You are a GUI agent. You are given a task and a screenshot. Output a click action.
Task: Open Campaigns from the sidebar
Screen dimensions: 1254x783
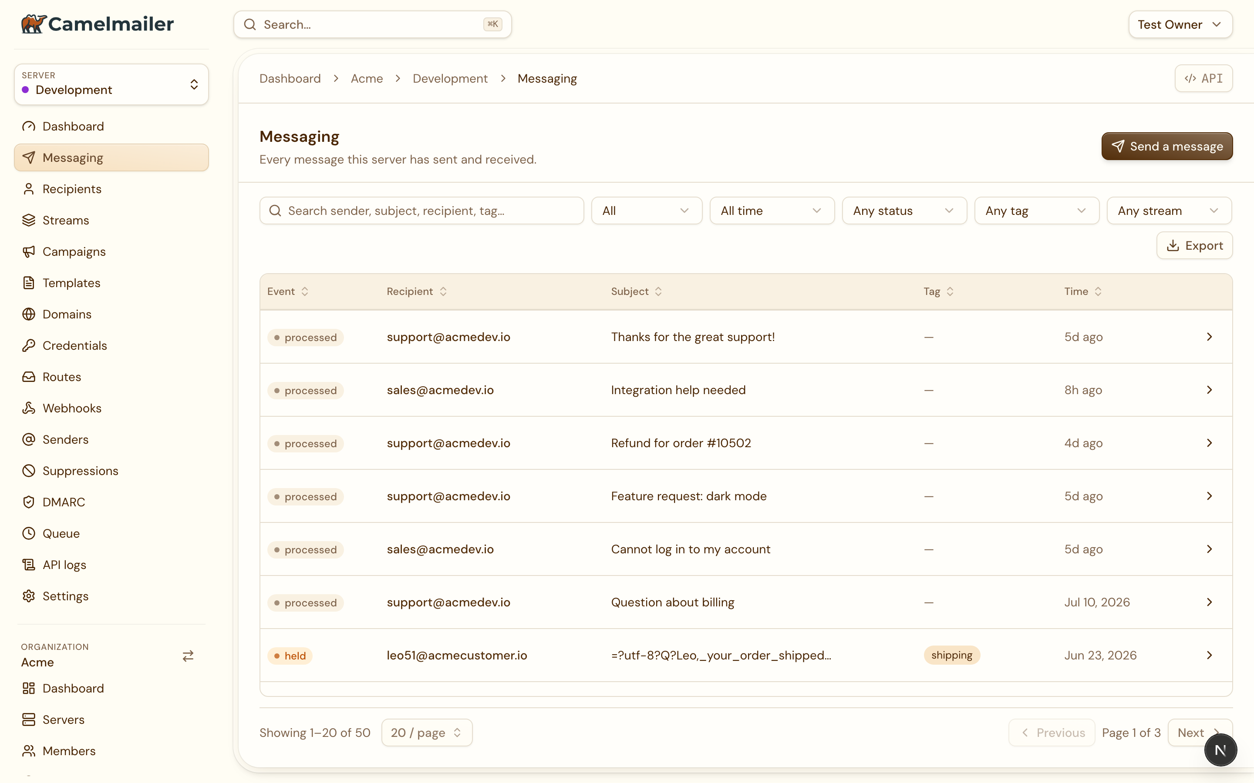[x=111, y=252]
